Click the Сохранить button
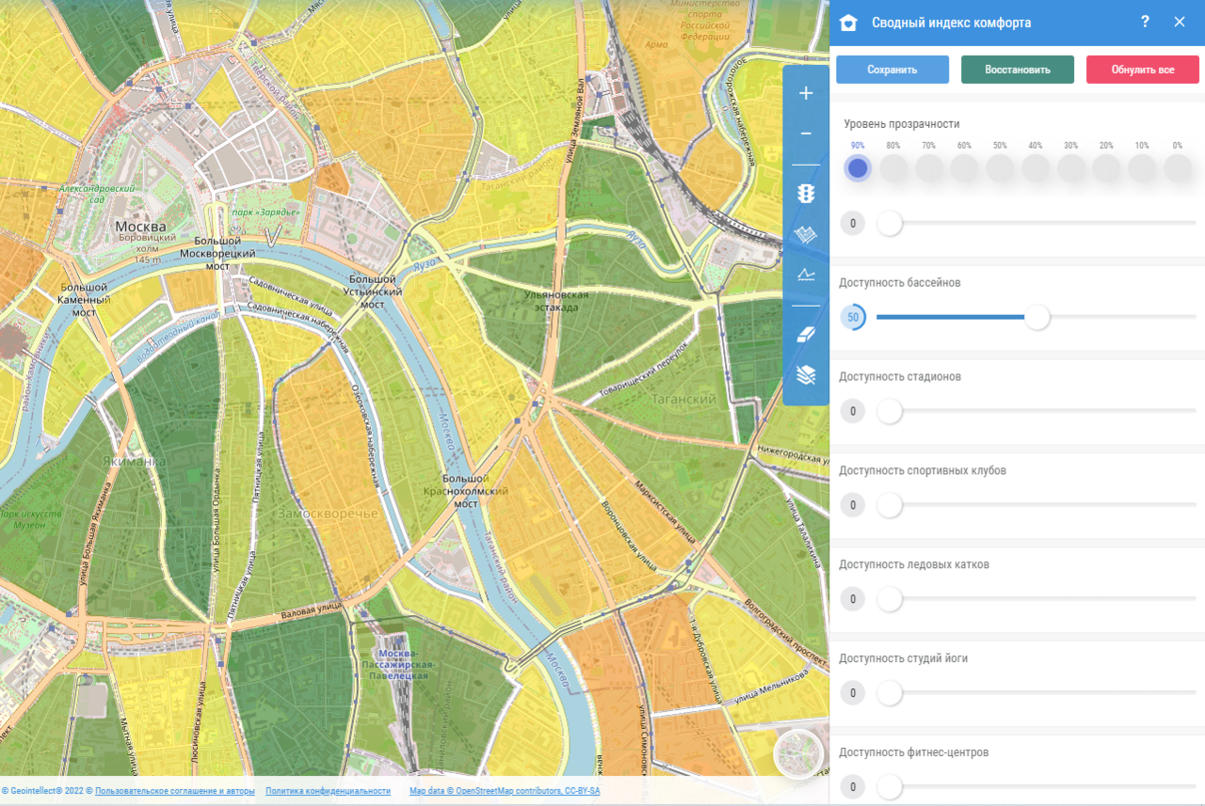The width and height of the screenshot is (1205, 806). [892, 70]
